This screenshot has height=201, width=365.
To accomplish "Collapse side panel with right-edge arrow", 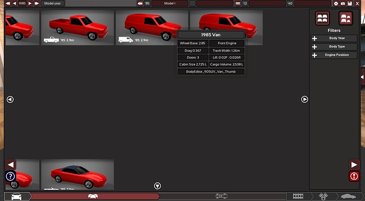I will click(x=362, y=77).
